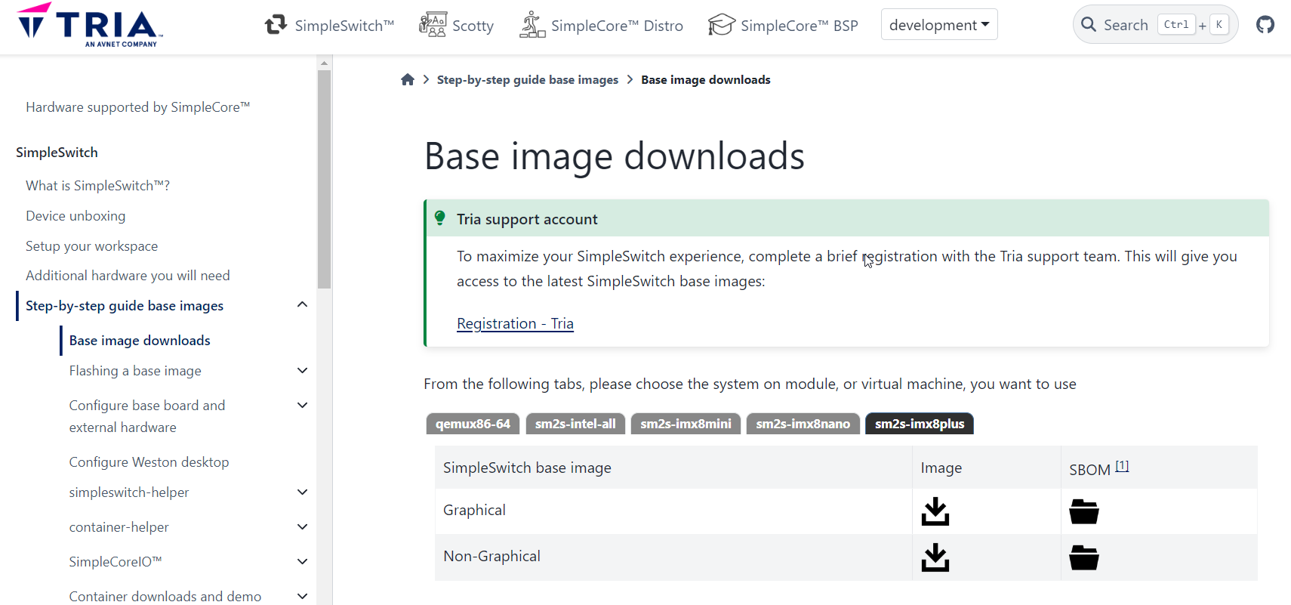Open Step-by-step guide base images sidebar link
Screen dimensions: 1291x605
[125, 306]
